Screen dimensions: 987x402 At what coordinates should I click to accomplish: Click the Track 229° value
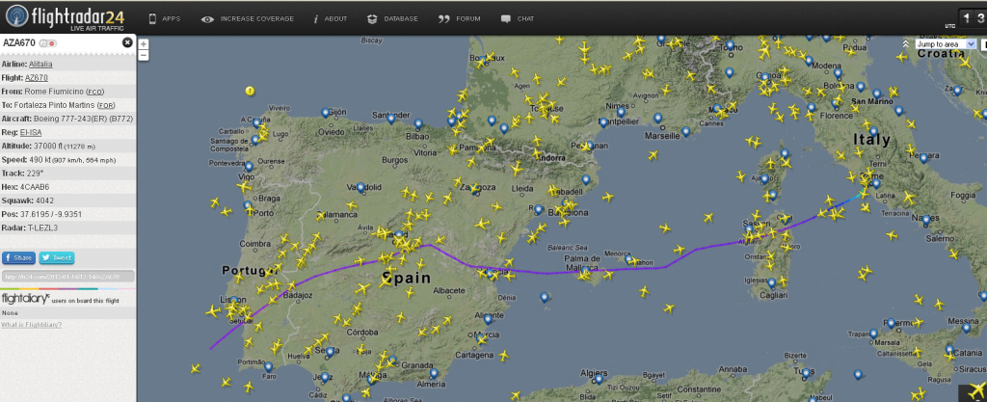[35, 174]
